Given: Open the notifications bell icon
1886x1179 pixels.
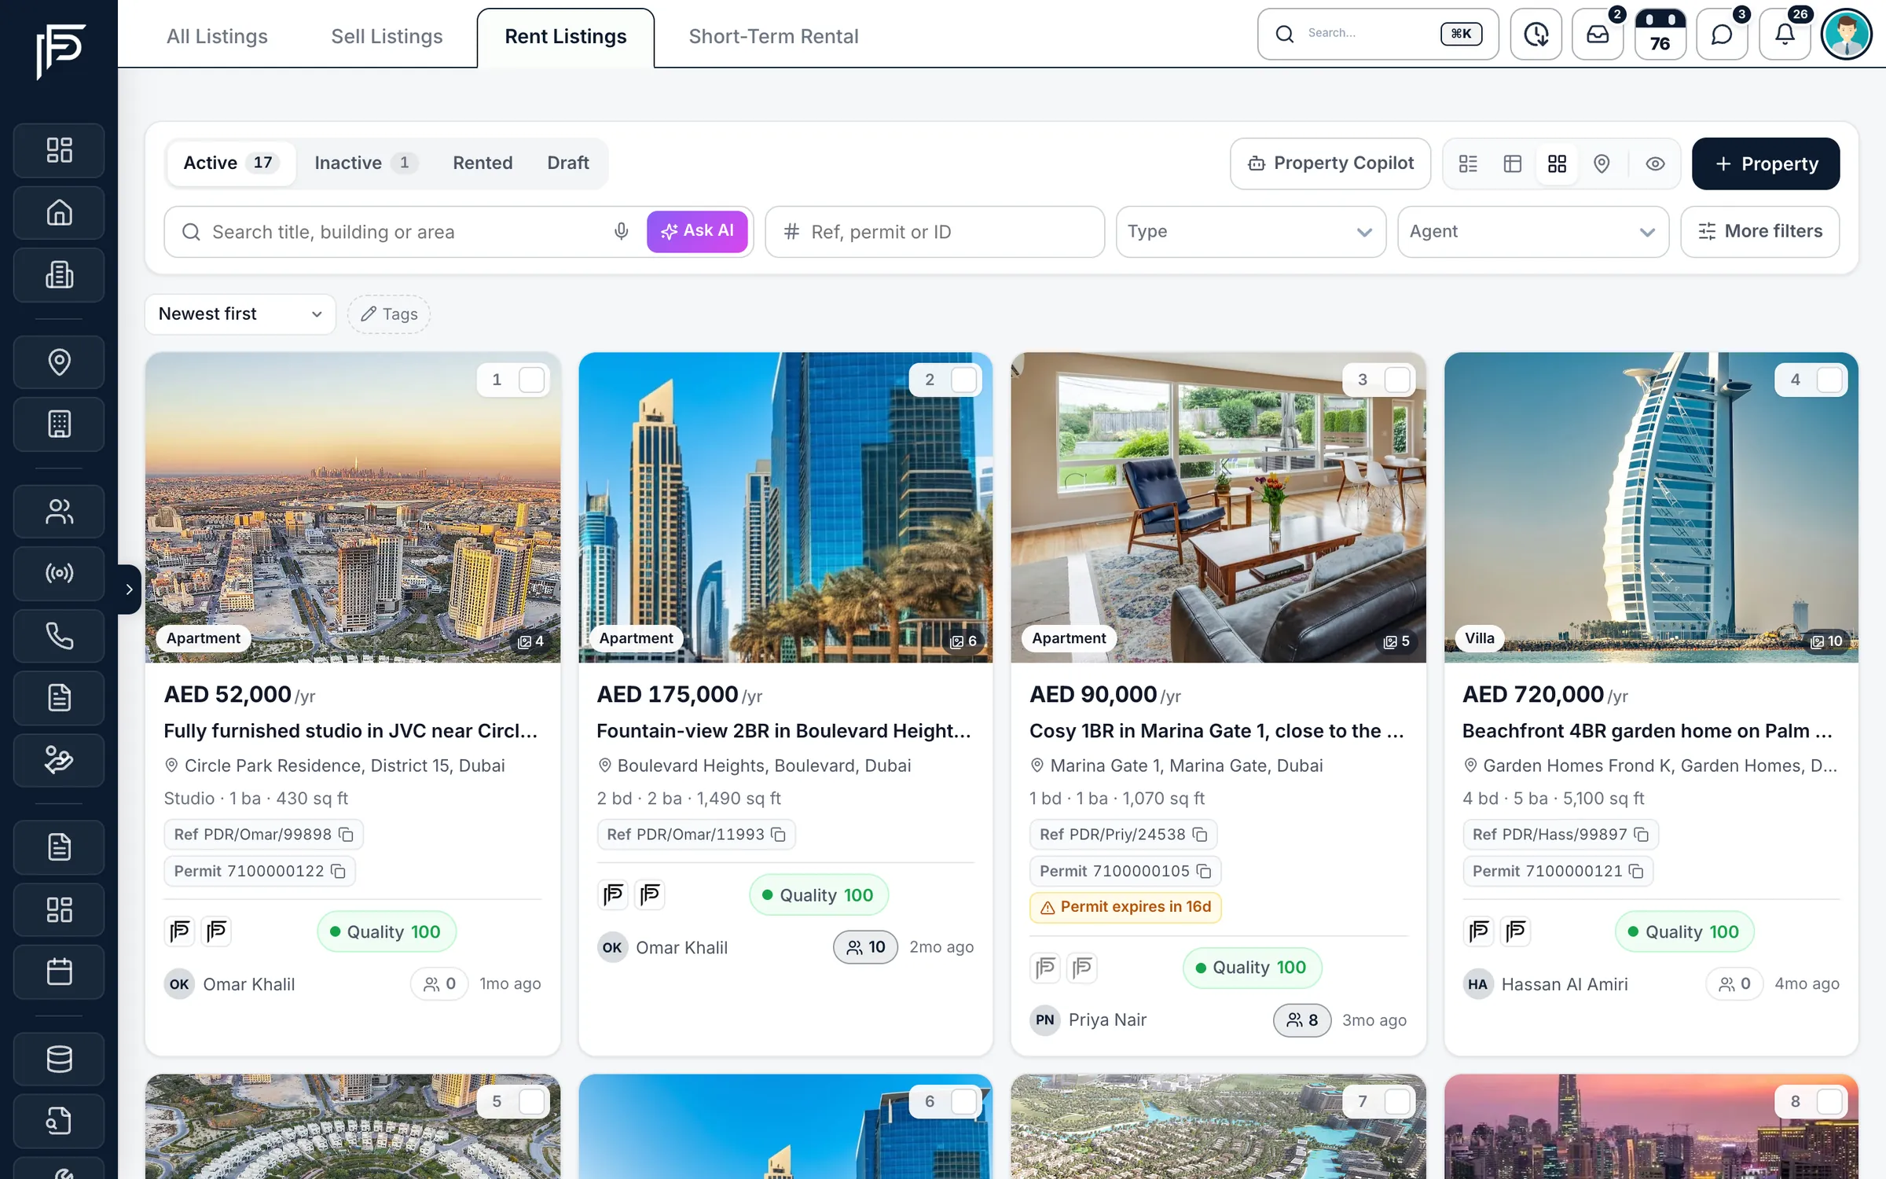Looking at the screenshot, I should [1785, 34].
